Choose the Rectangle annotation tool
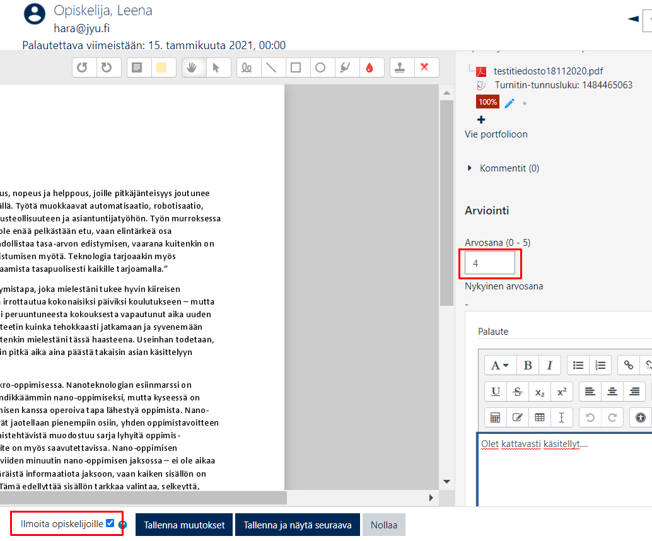 pyautogui.click(x=296, y=67)
